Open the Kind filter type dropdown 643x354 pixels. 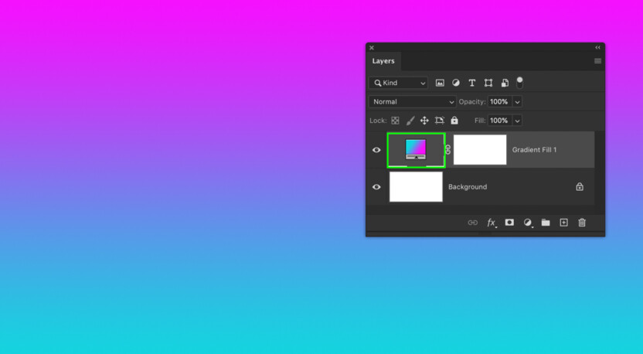pyautogui.click(x=399, y=83)
